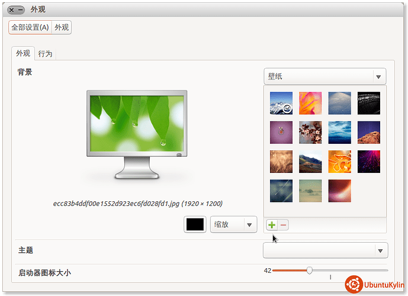The image size is (408, 296).
Task: Choose the blue sky and clouds wallpaper
Action: click(339, 133)
